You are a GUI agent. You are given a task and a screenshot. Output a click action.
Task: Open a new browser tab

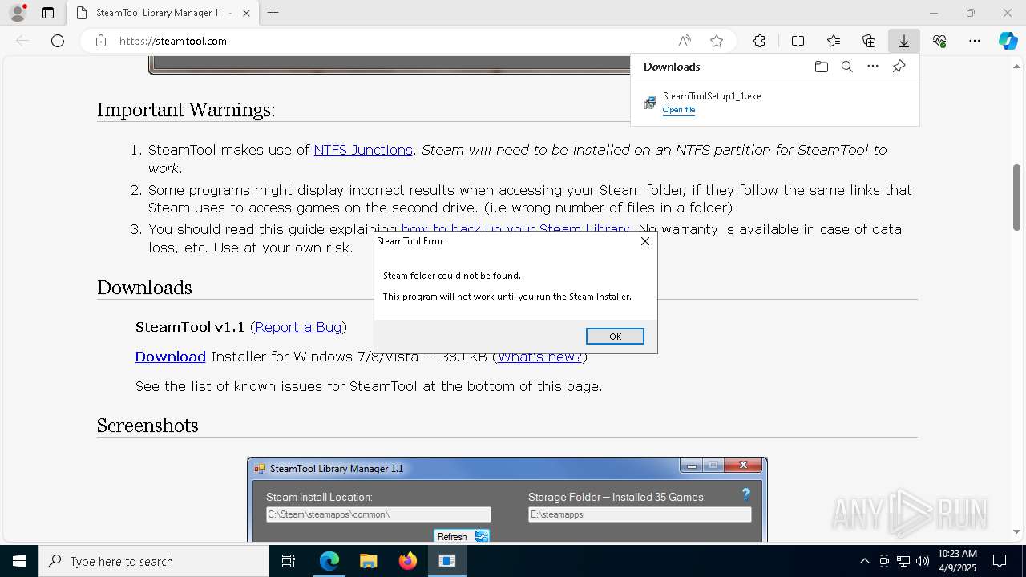tap(273, 13)
